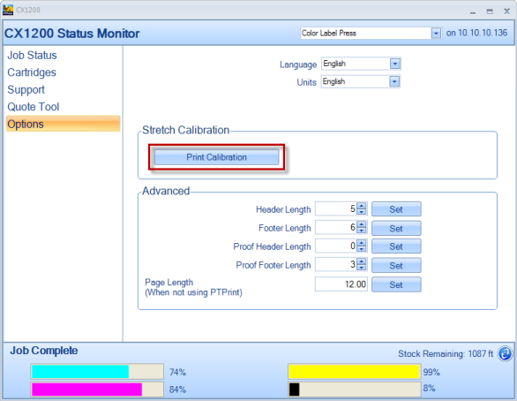Decrease Footer Length with down arrow

(362, 231)
